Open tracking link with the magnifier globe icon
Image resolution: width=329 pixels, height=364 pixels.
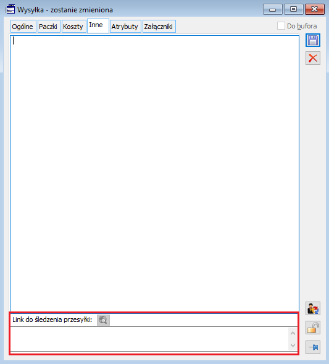coord(103,320)
